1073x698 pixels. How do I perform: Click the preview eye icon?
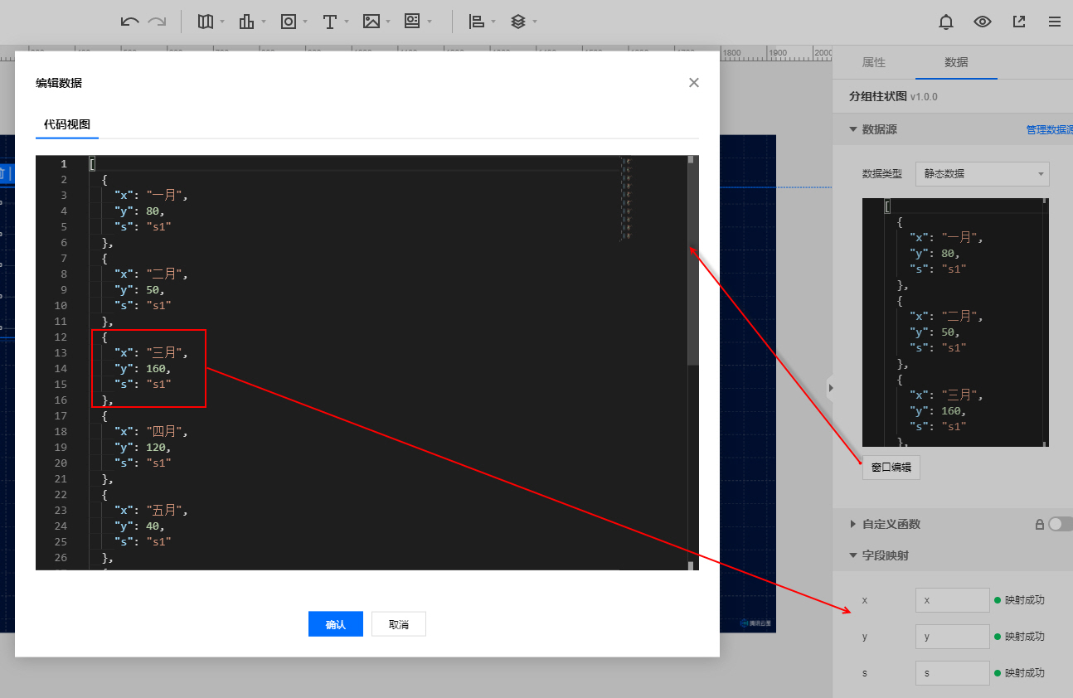[x=983, y=22]
